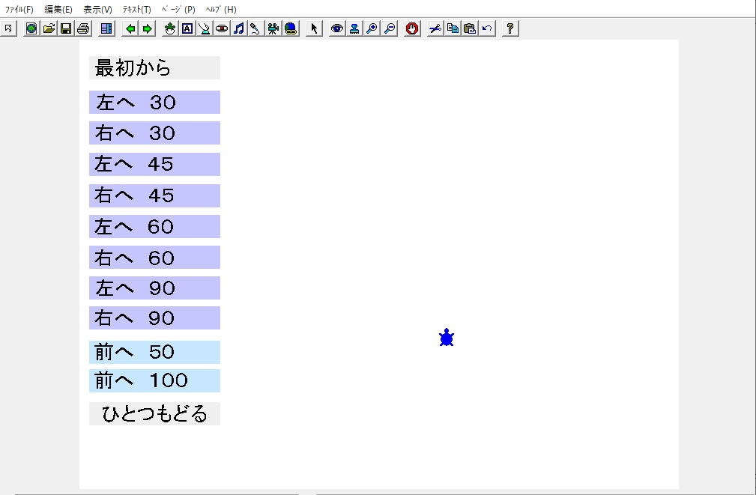Select the text box 'A' tool
The height and width of the screenshot is (495, 756).
tap(187, 28)
